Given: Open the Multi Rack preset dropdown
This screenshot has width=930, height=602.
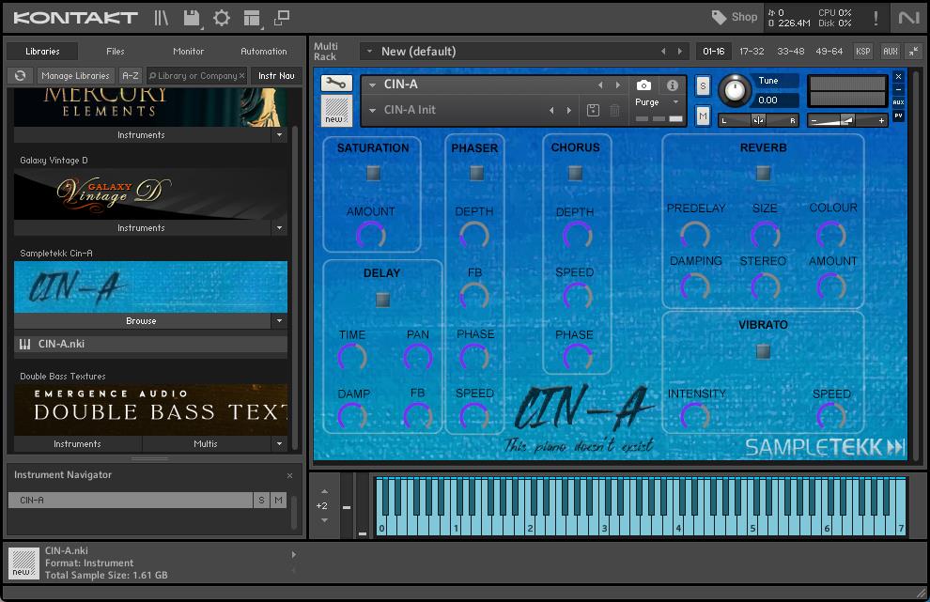Looking at the screenshot, I should (368, 52).
